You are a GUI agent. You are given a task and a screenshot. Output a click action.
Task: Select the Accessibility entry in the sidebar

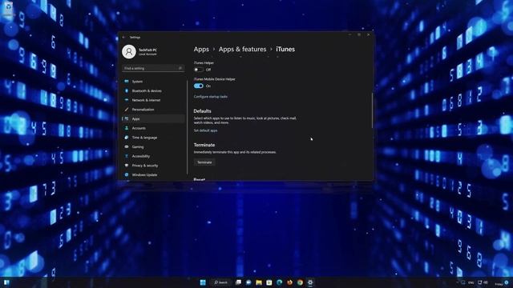click(x=153, y=156)
